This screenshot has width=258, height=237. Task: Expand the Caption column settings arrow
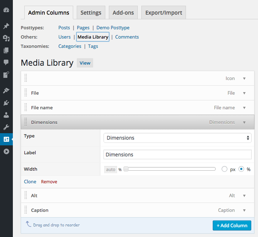pyautogui.click(x=244, y=210)
